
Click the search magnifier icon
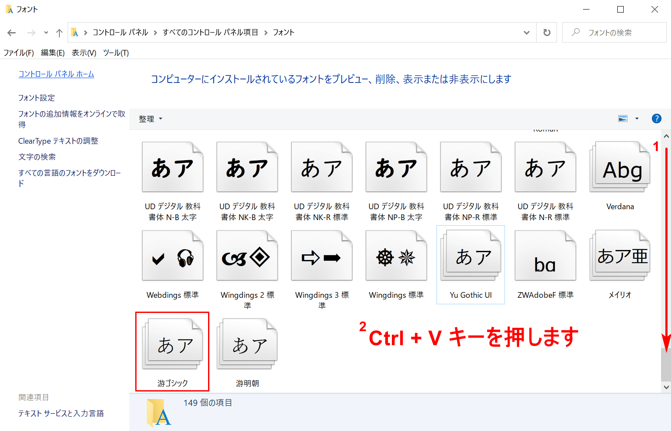[576, 32]
